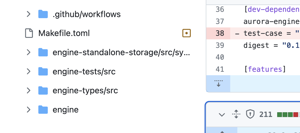Click the shield lock icon beside 211
The height and width of the screenshot is (133, 300).
(250, 114)
